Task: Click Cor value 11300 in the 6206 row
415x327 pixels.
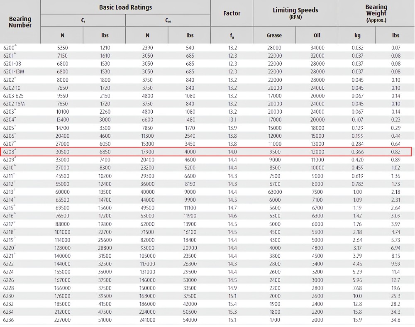Action: 147,136
